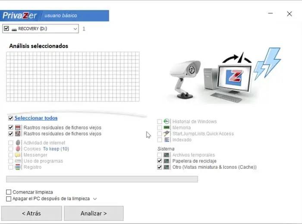
Task: Check the Memoria checkbox
Action: click(x=160, y=127)
